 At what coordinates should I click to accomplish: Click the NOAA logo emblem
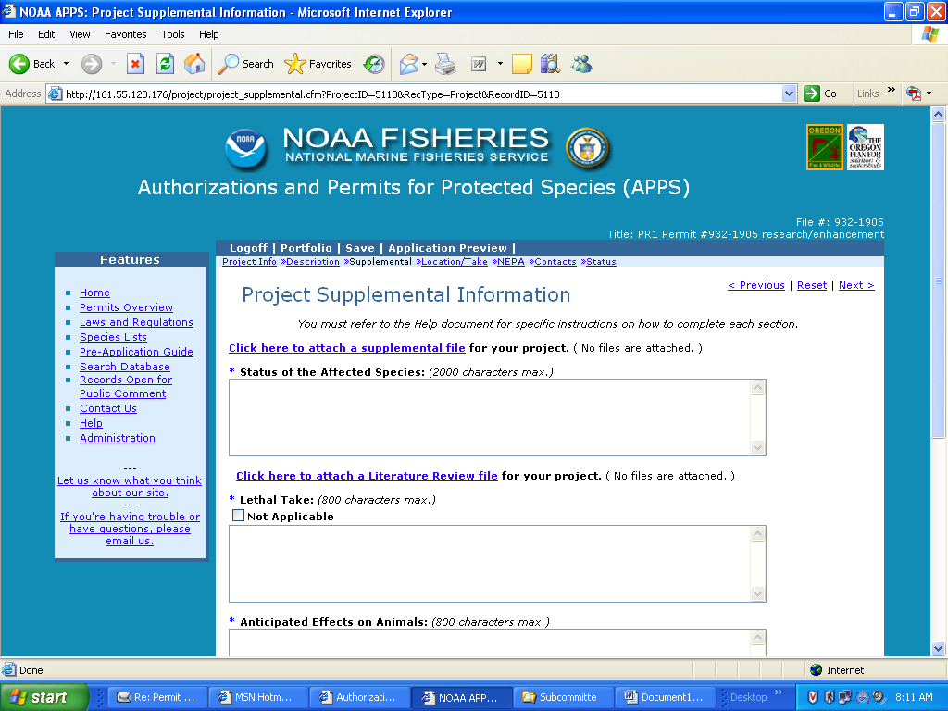(245, 149)
